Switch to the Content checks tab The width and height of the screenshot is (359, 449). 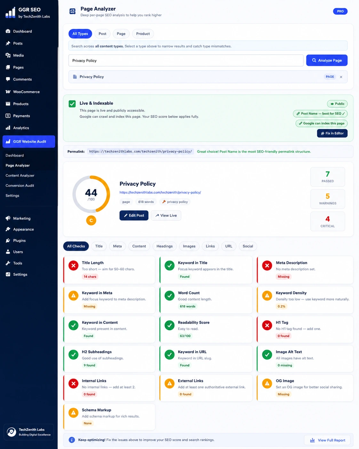(x=139, y=246)
